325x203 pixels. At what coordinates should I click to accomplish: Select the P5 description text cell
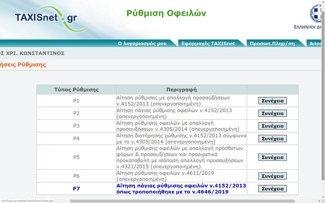(181, 157)
